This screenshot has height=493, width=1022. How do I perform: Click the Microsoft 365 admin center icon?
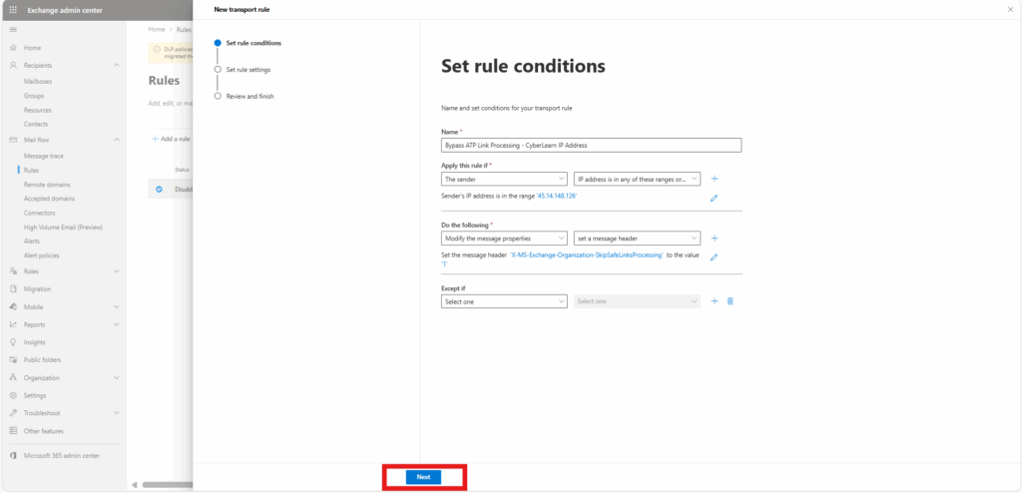click(x=13, y=455)
